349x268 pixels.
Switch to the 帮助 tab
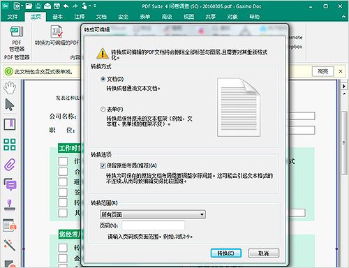254,17
